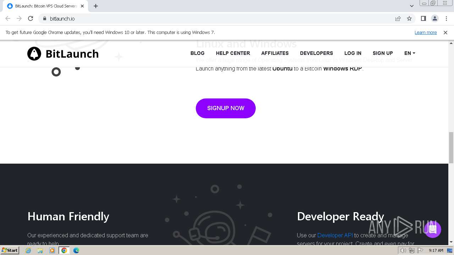Click the Developer Ready heading
Screen dimensions: 454x255
tap(340, 216)
